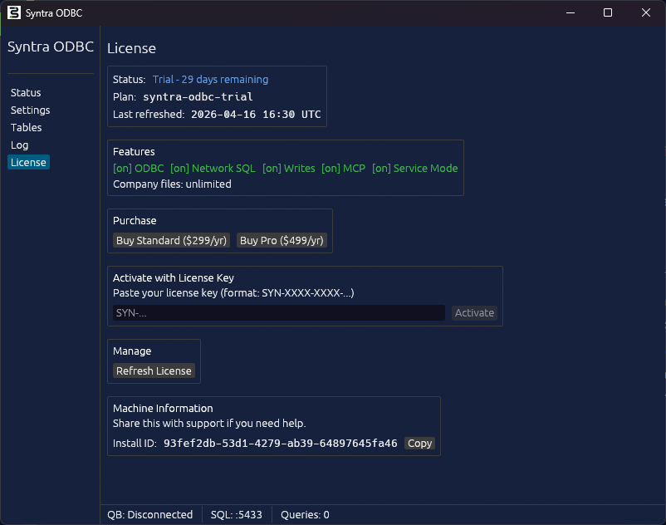Go to the Tables section
Viewport: 666px width, 525px height.
[x=27, y=127]
